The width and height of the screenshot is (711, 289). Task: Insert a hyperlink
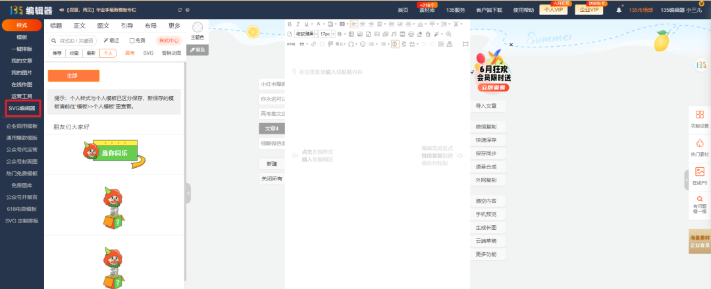[x=313, y=44]
